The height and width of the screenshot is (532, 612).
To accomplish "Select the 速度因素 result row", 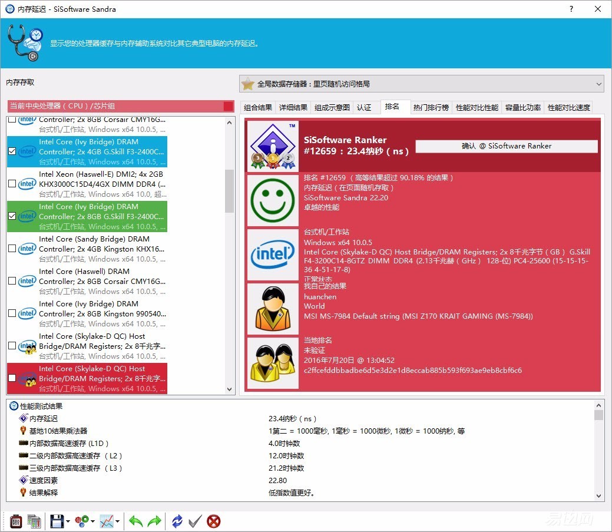I will pyautogui.click(x=300, y=480).
